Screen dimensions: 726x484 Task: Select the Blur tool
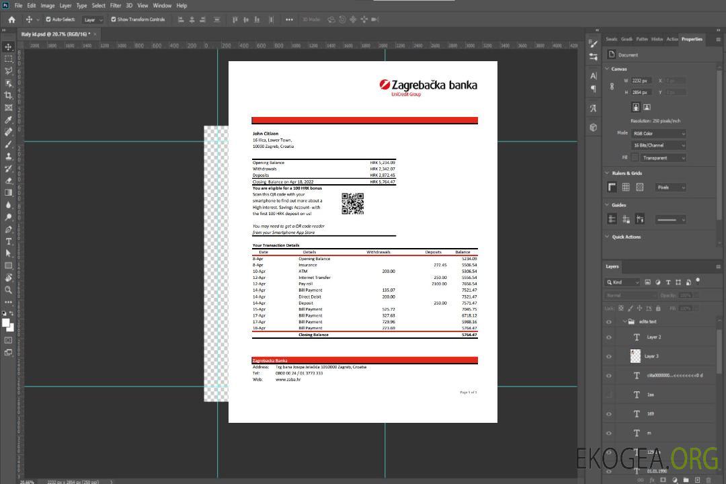click(8, 205)
